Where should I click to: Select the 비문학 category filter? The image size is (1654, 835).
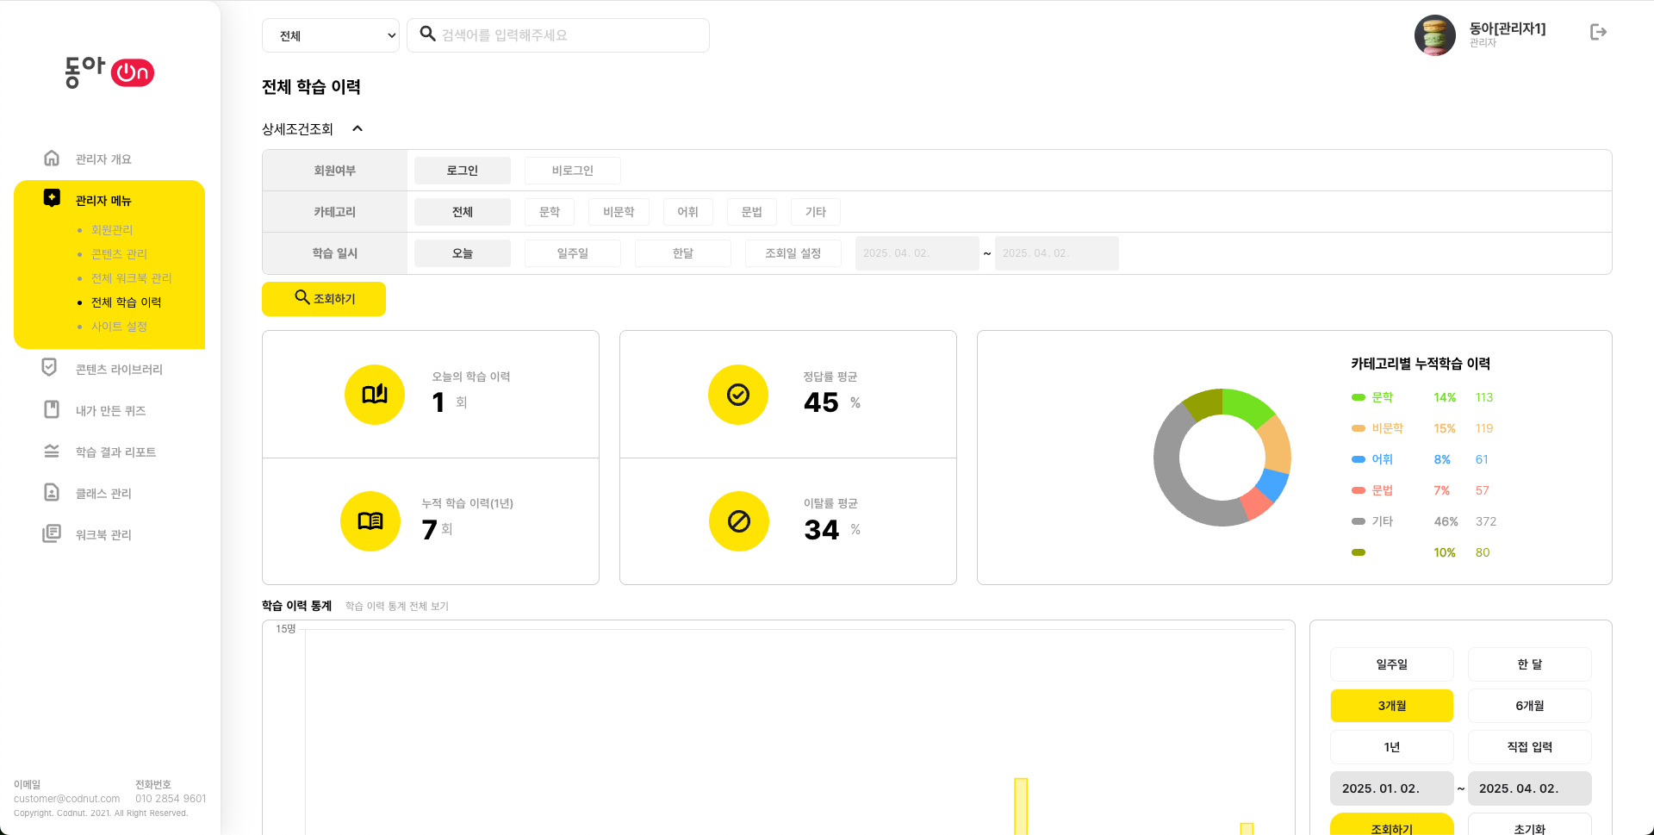click(x=619, y=212)
